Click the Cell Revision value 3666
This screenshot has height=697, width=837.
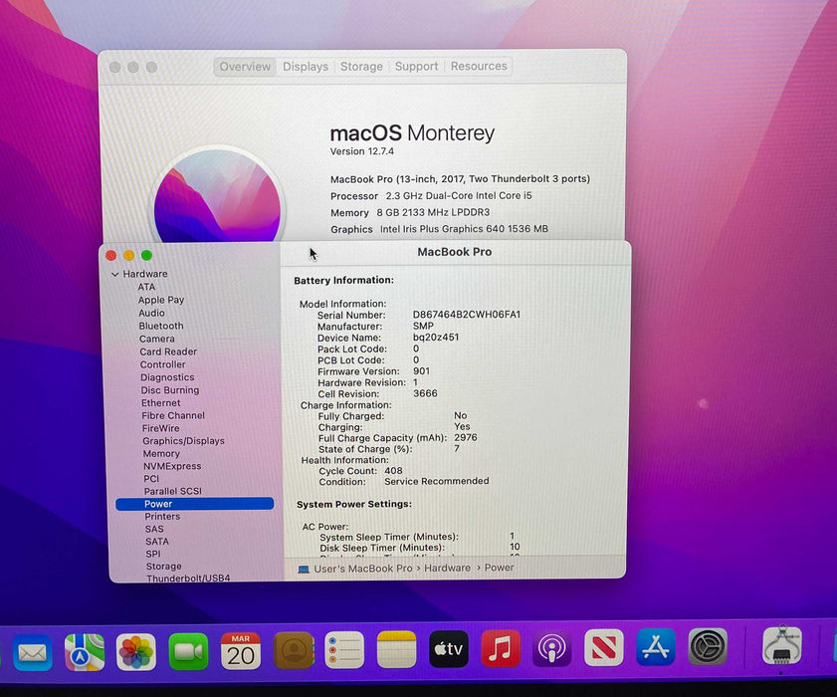[x=425, y=393]
